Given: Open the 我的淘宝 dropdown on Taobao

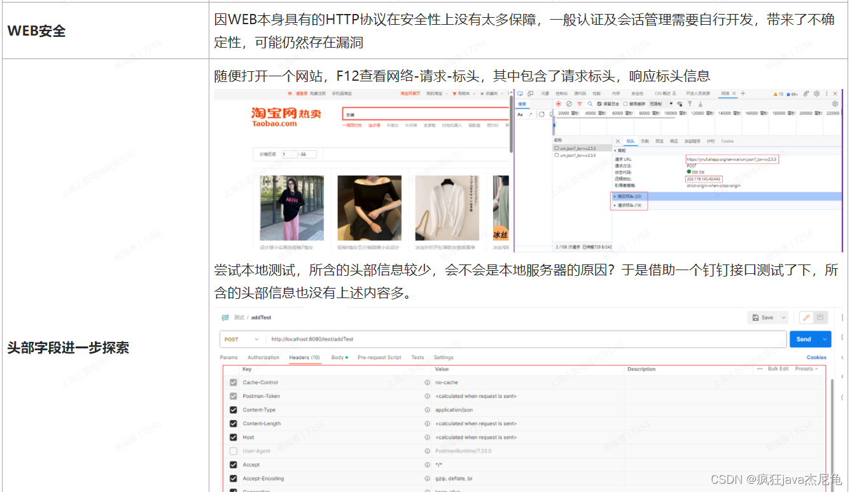Looking at the screenshot, I should pos(437,93).
